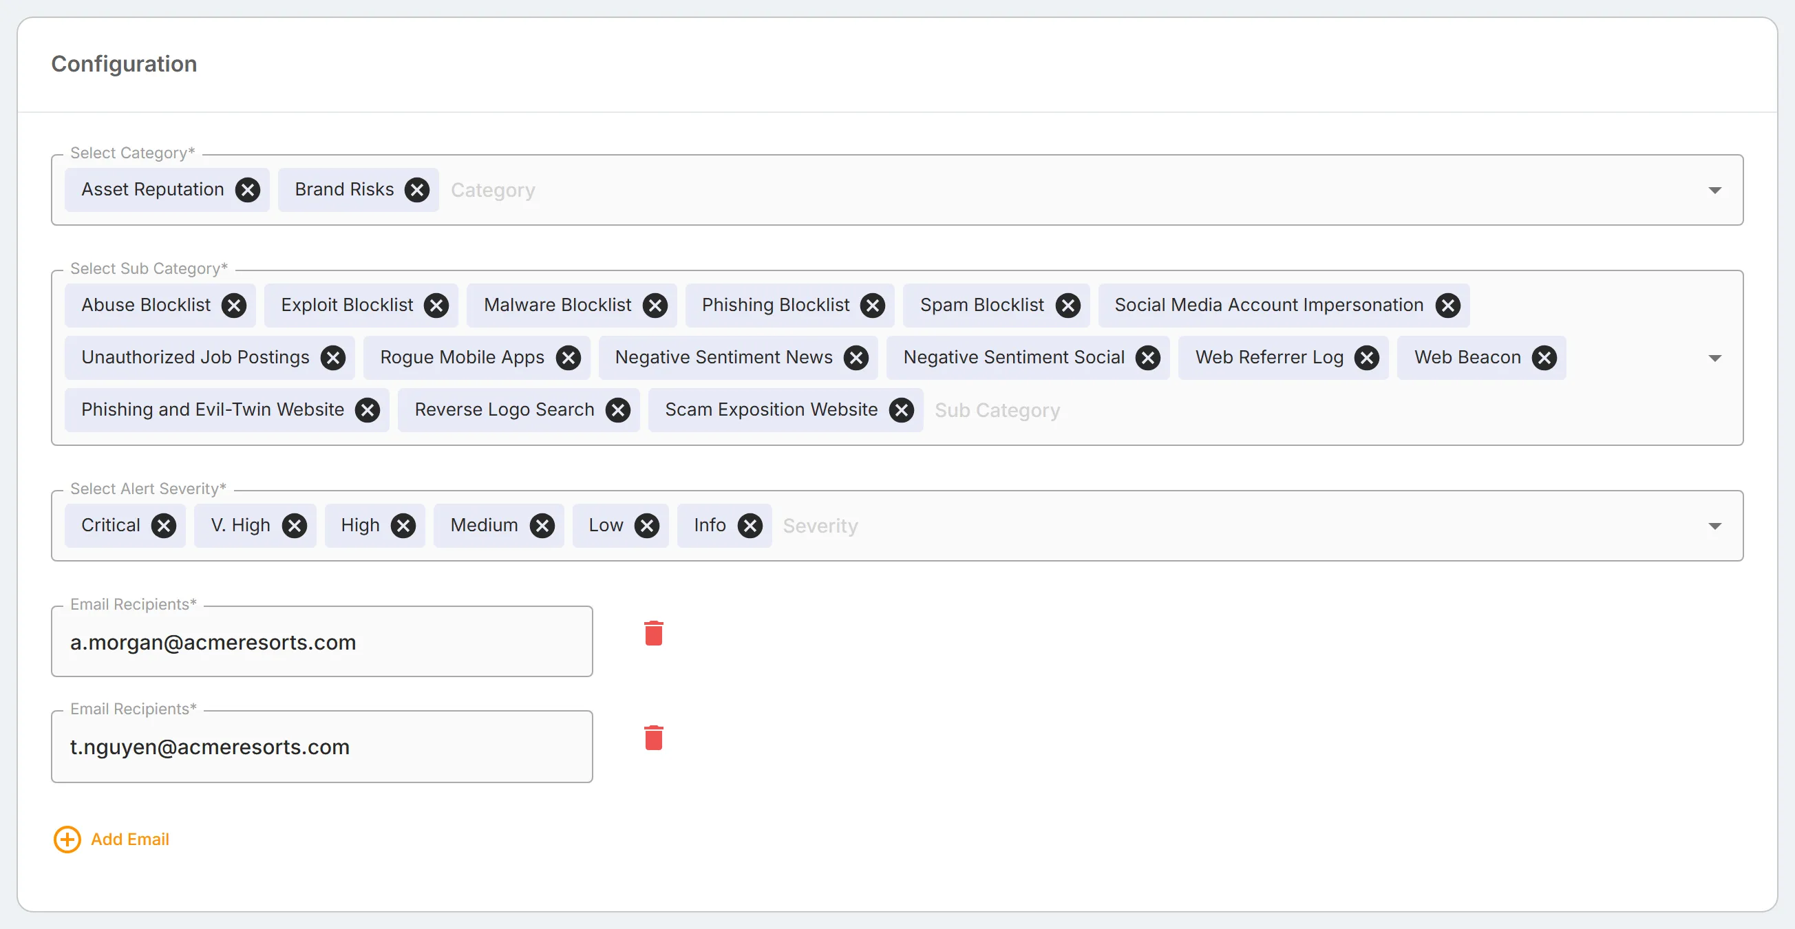Screen dimensions: 1795x929
Task: Click the Add Email link
Action: [x=111, y=839]
